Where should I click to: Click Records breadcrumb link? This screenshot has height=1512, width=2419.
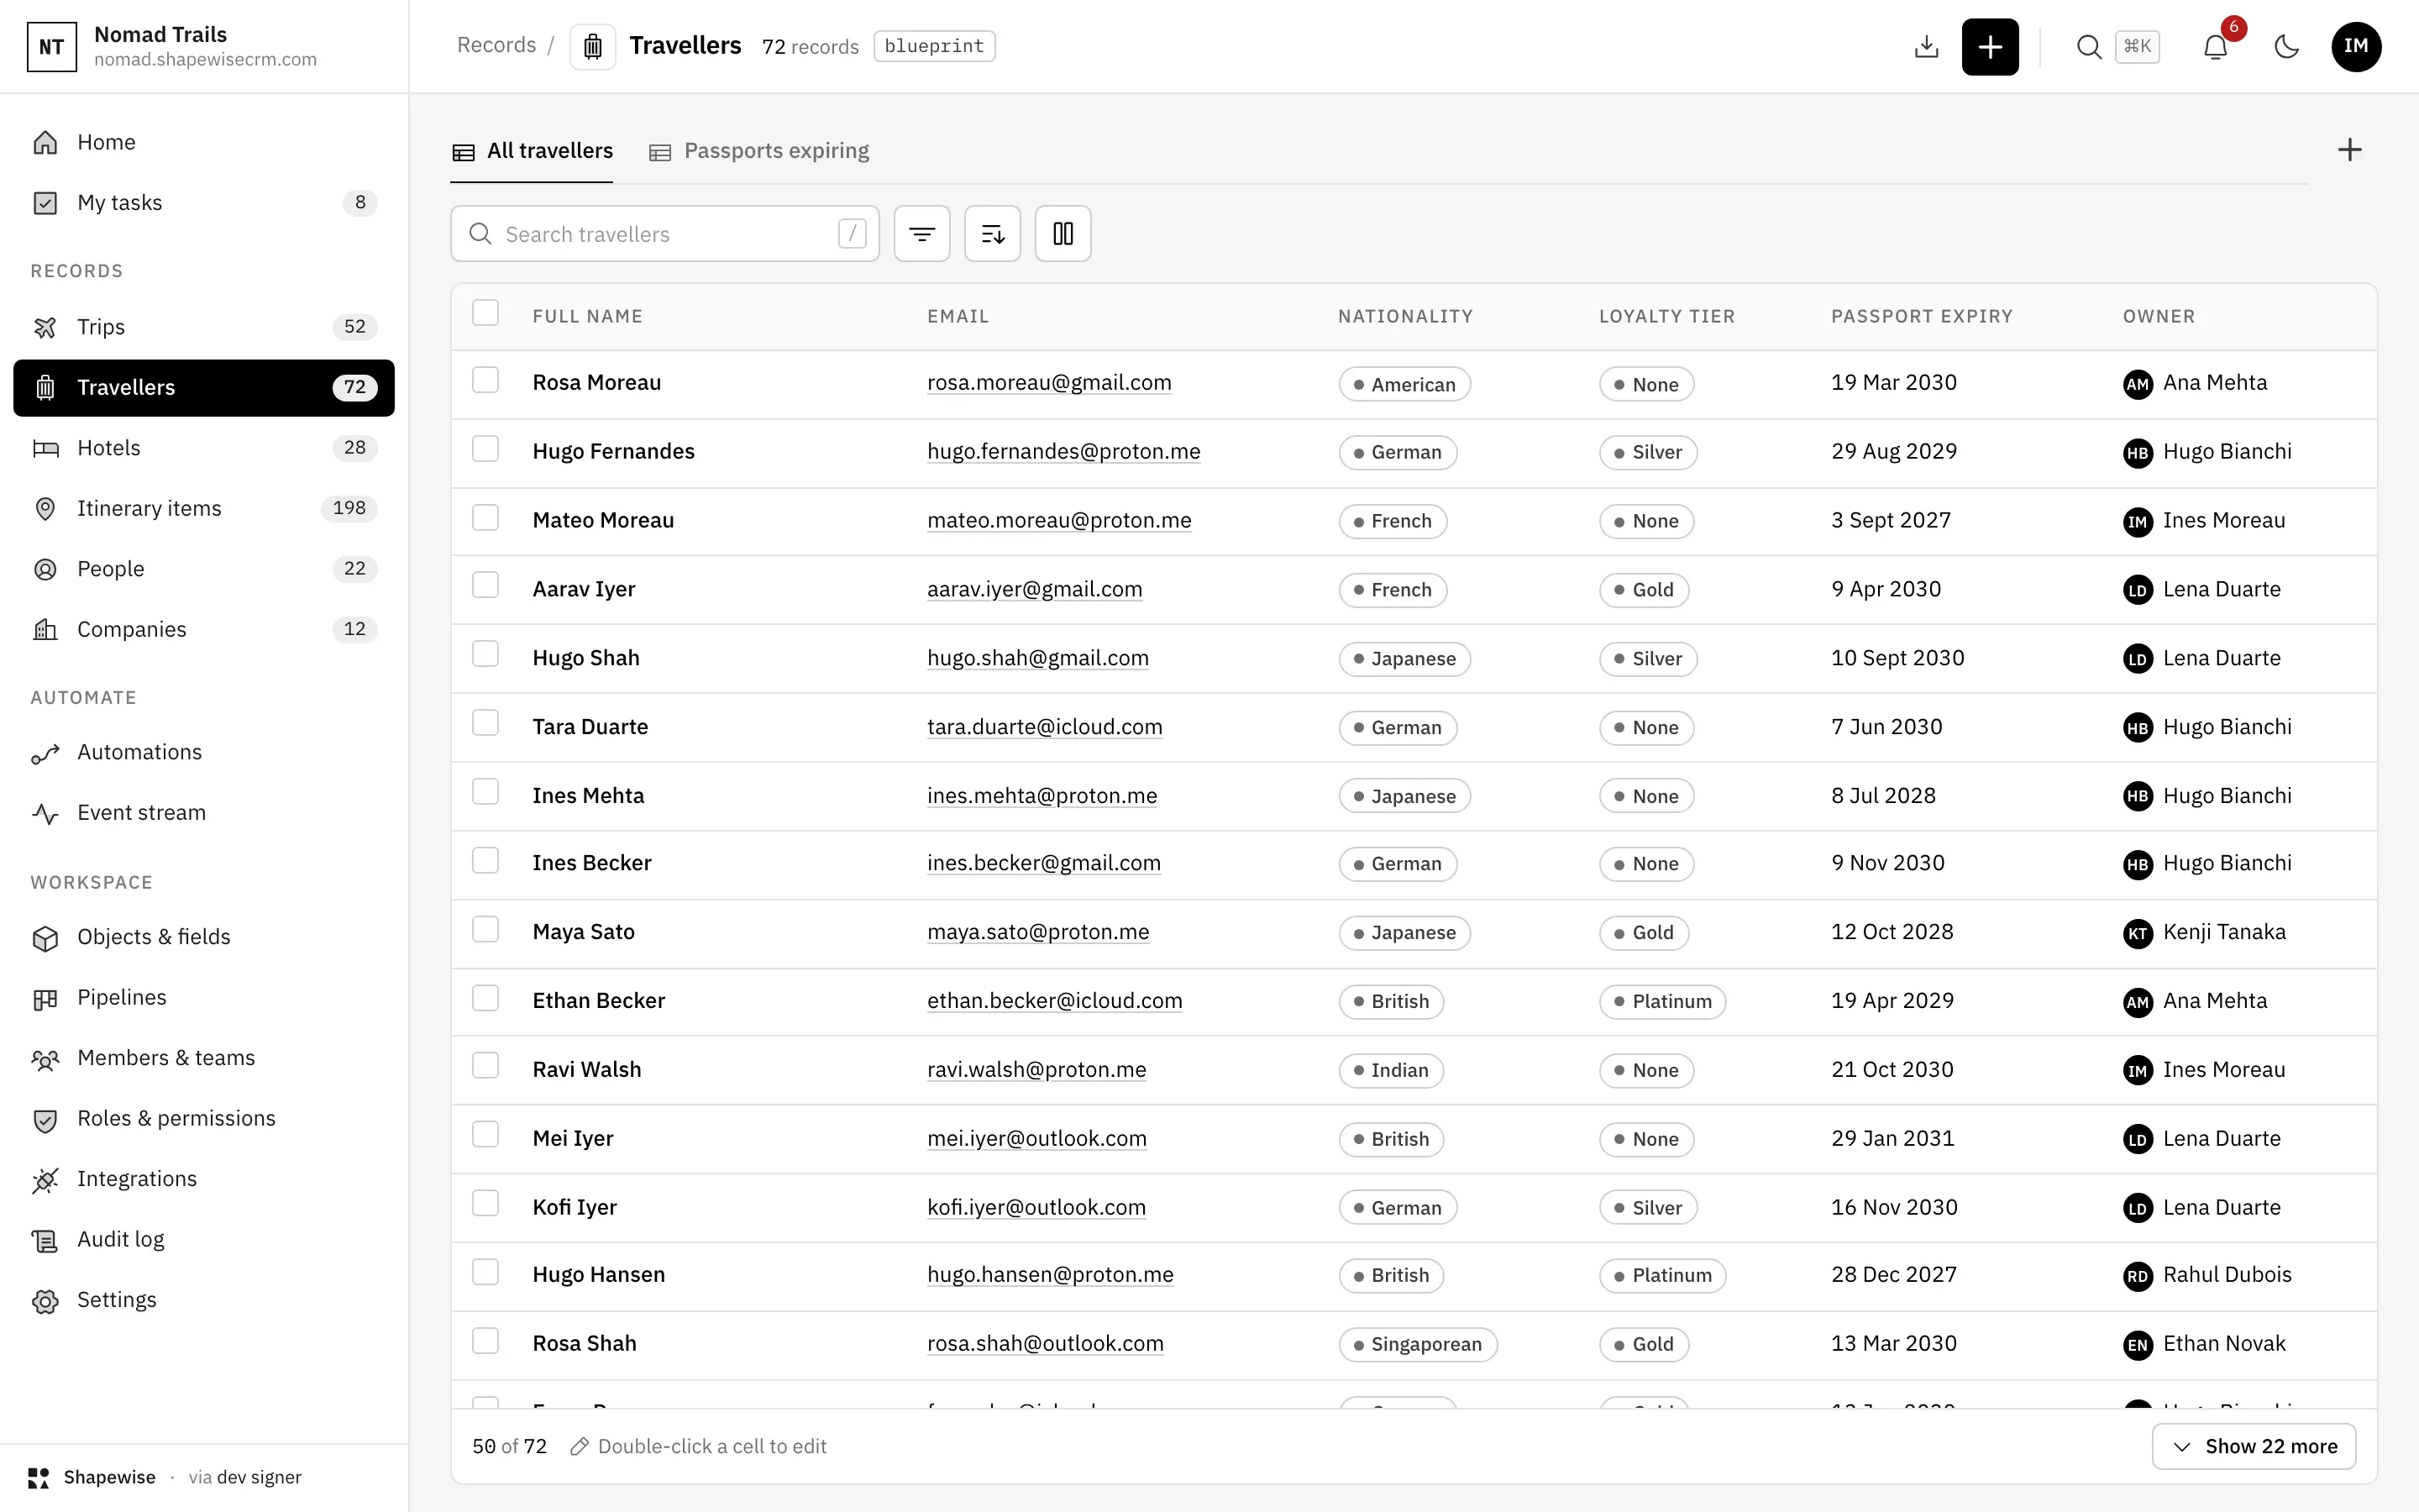click(496, 45)
